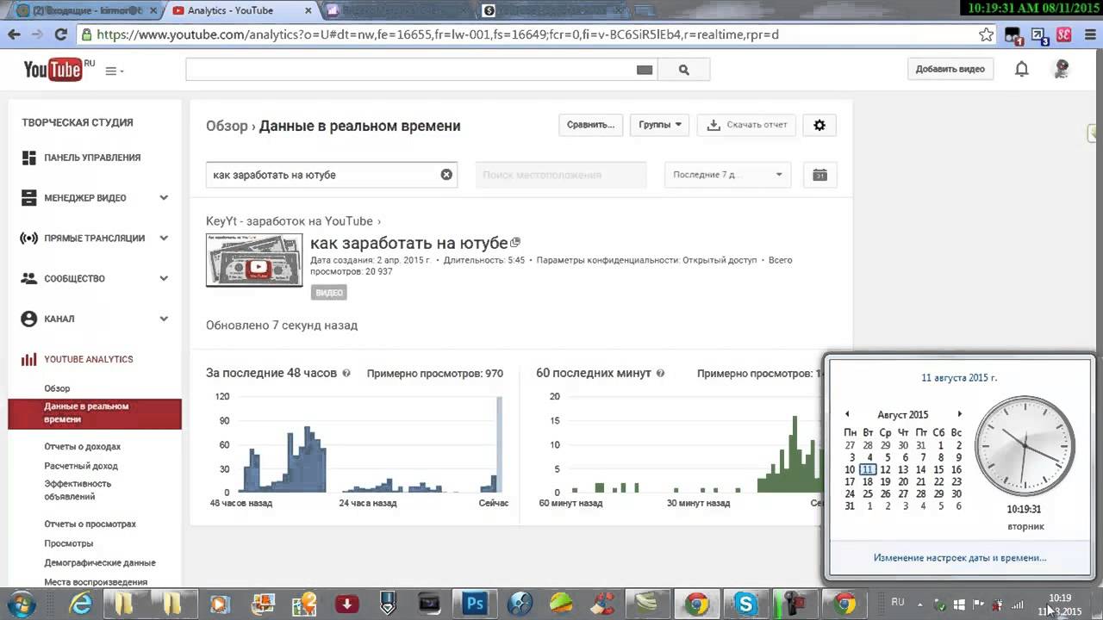Reload the page in Chrome
Screen dimensions: 1103x620
[60, 35]
